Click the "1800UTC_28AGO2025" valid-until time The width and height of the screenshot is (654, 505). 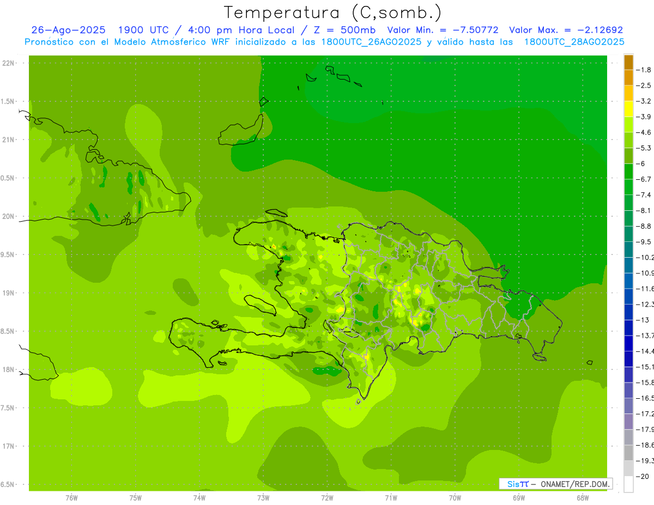[574, 42]
